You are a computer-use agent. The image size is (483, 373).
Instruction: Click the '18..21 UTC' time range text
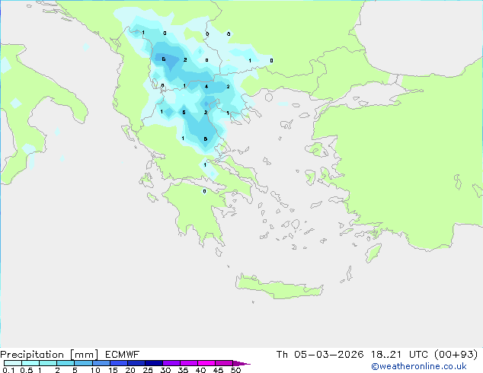[399, 355]
